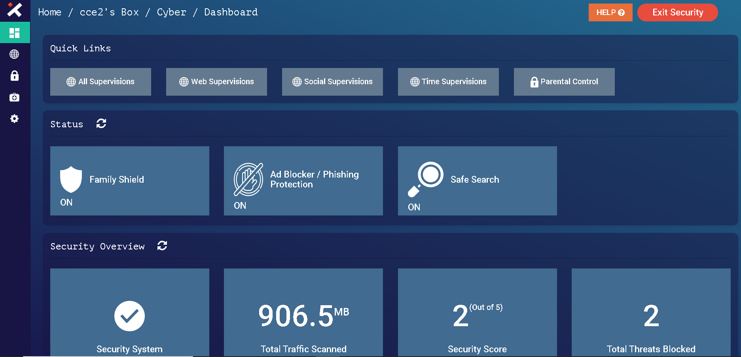Open the Family Shield status card
This screenshot has width=741, height=357.
(130, 181)
